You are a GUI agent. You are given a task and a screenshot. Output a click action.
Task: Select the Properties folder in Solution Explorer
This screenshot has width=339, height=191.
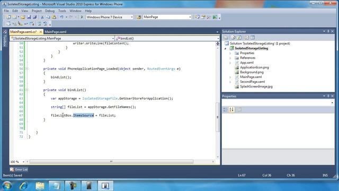[247, 53]
